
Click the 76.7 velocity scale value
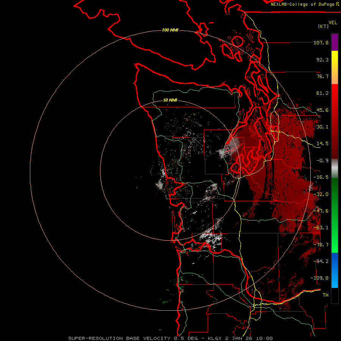(322, 76)
